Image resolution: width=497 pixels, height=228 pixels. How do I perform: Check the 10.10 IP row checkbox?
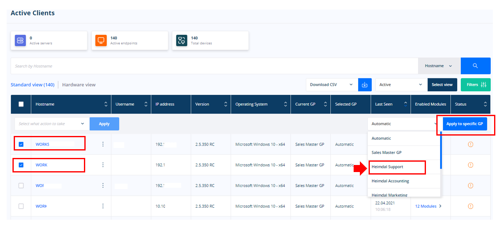(x=21, y=206)
